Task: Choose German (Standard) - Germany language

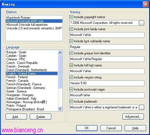Action: coord(32,88)
